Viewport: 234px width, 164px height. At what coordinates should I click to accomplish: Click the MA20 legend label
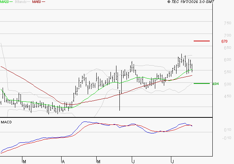click(4, 2)
